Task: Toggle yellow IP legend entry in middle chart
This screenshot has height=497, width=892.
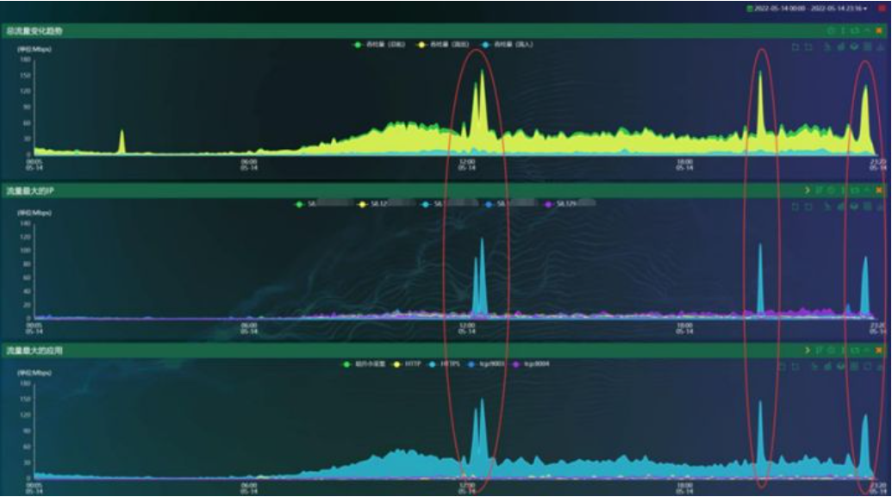Action: 386,203
